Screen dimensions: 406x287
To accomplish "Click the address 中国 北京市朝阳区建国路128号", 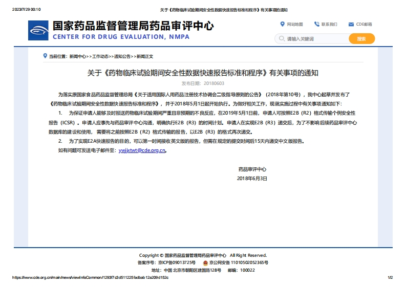I will pos(193,271).
